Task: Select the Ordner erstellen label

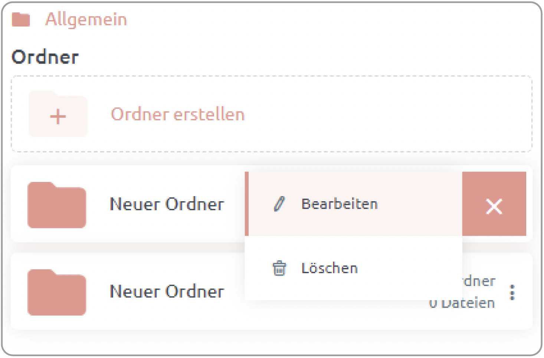Action: point(178,114)
